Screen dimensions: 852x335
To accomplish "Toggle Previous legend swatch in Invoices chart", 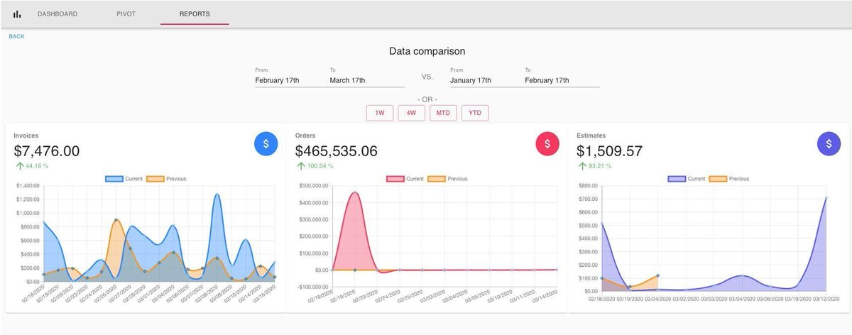I will pos(155,179).
